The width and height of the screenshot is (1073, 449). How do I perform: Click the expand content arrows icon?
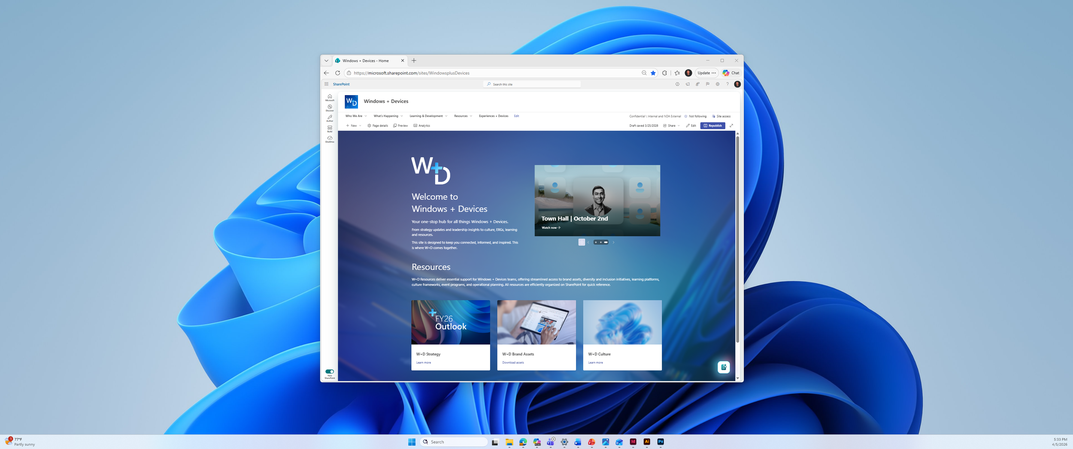click(x=731, y=126)
